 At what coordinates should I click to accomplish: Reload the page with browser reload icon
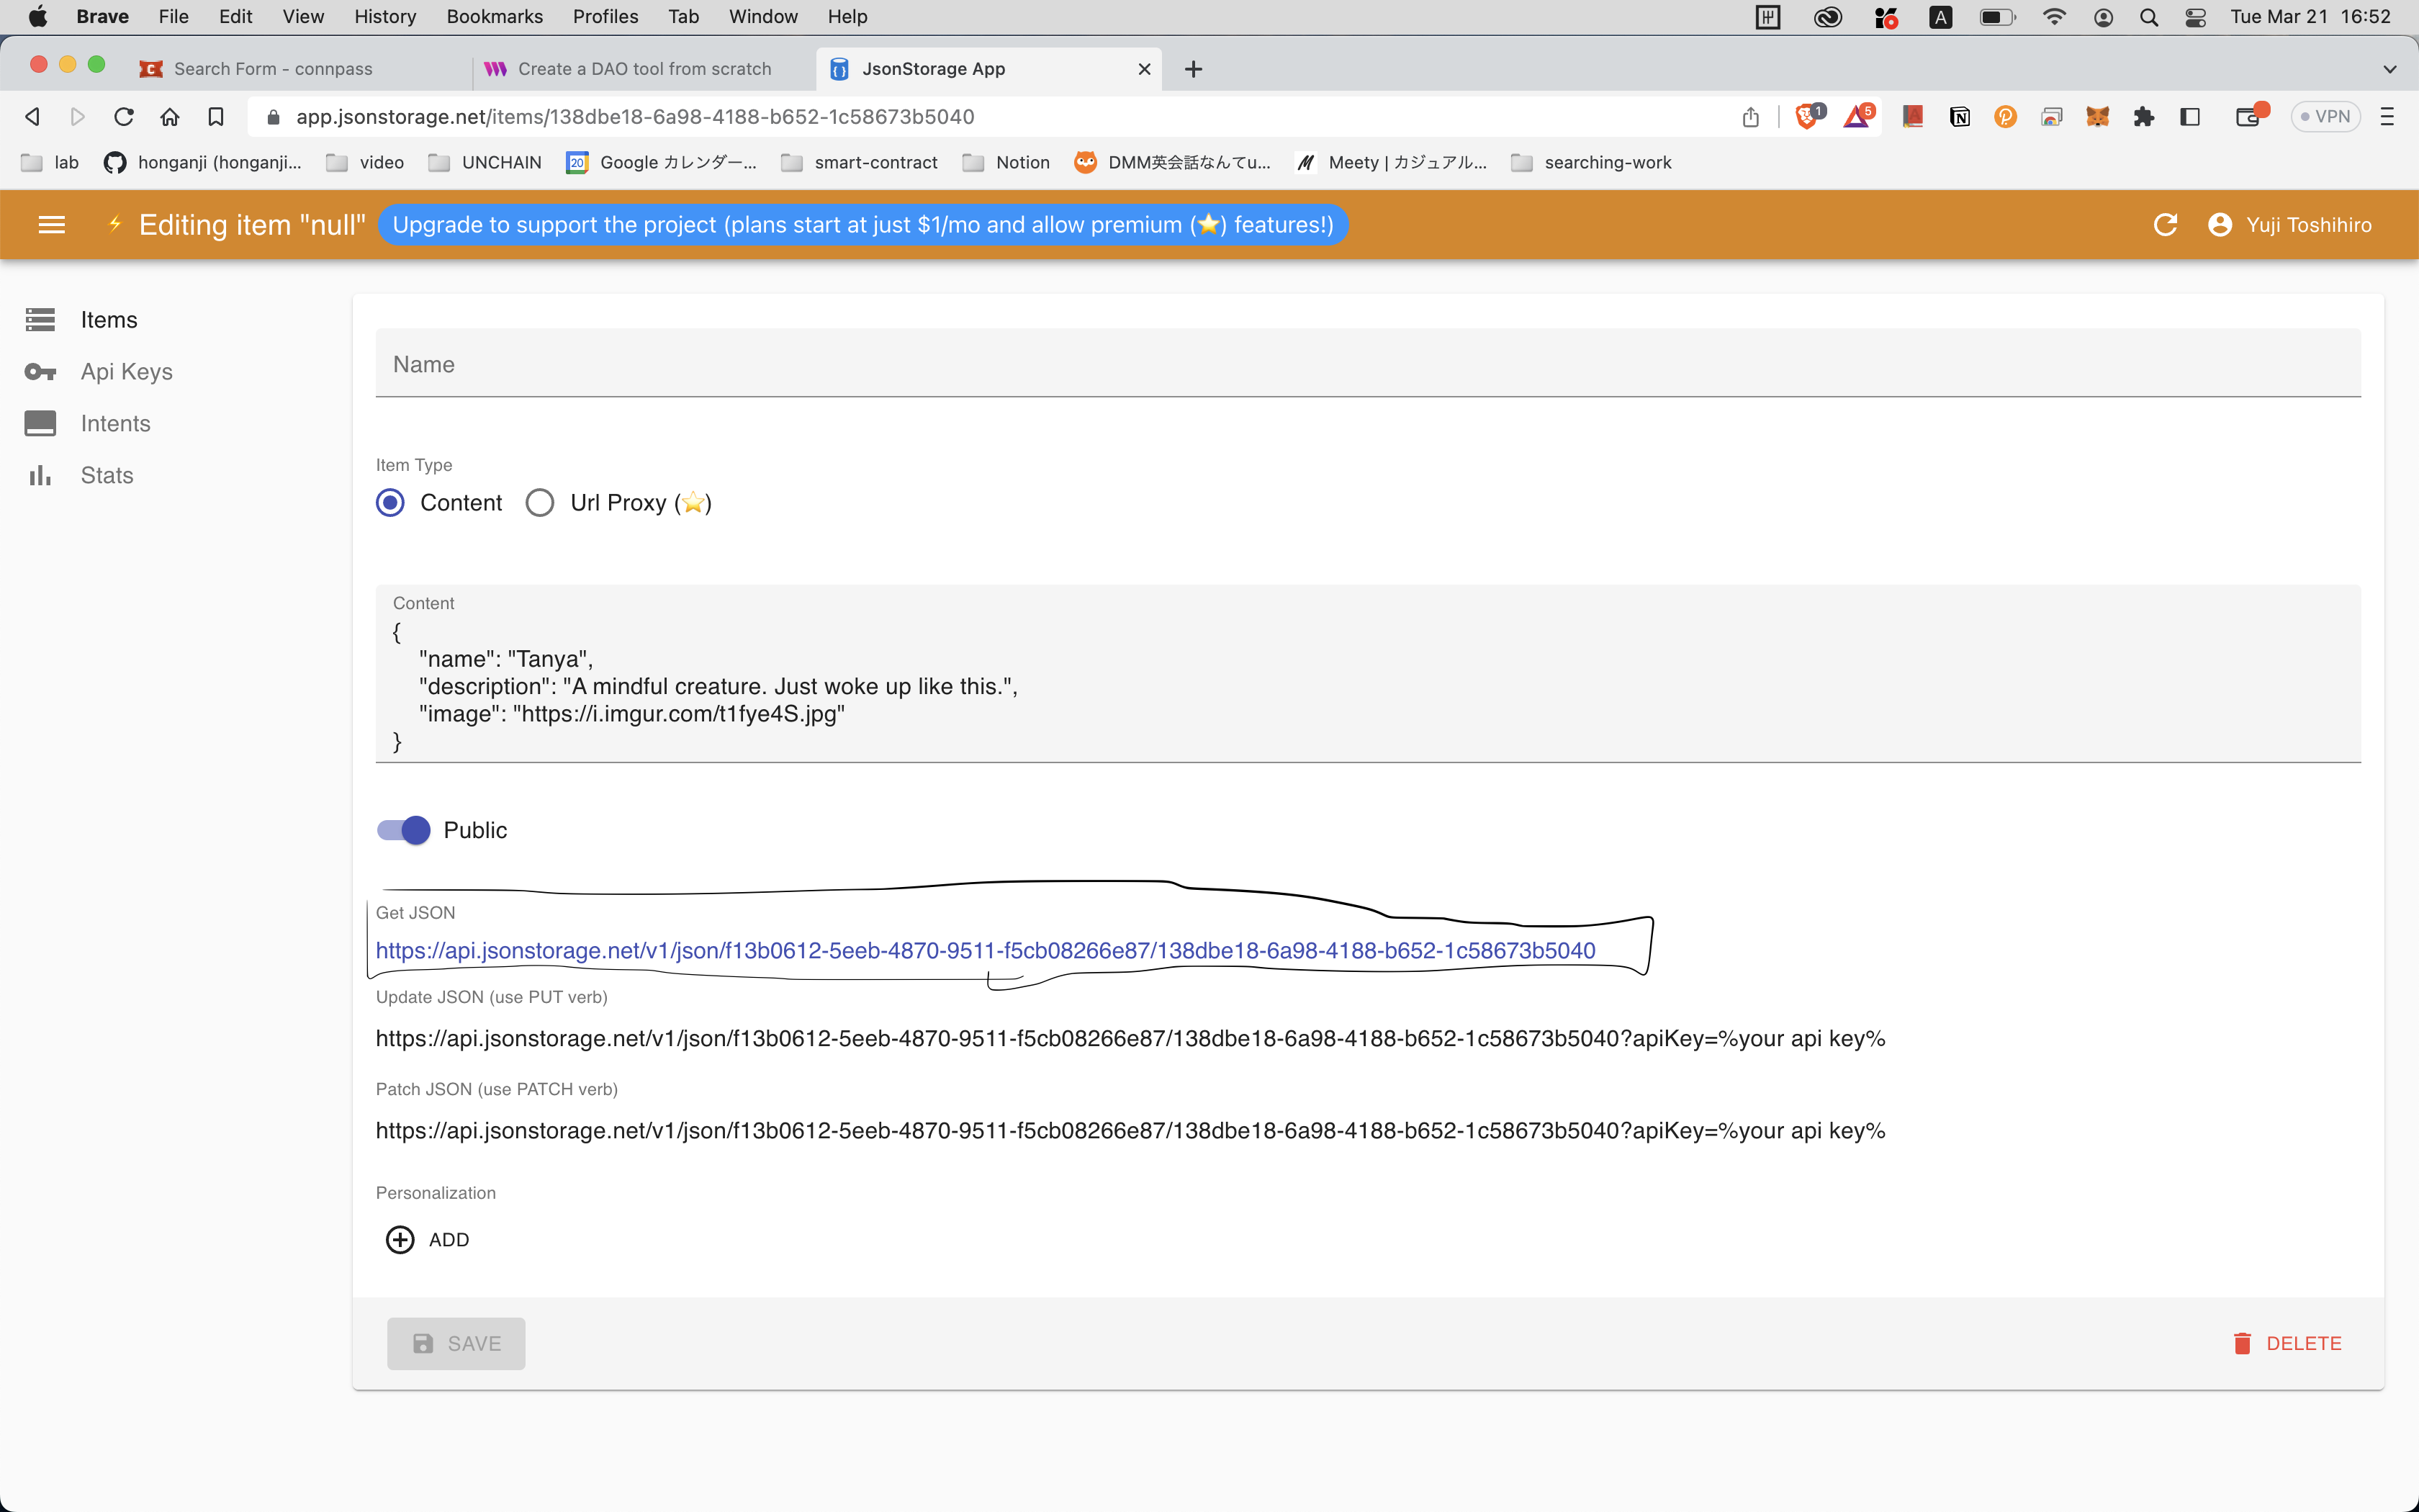(x=124, y=117)
